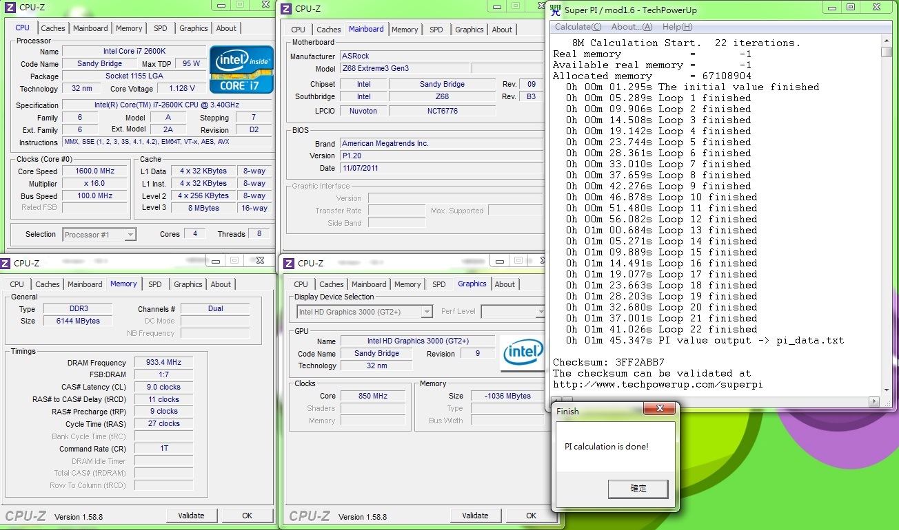Click the techpowerup.com/superpi URL text
Viewport: 899px width, 530px height.
coord(658,384)
